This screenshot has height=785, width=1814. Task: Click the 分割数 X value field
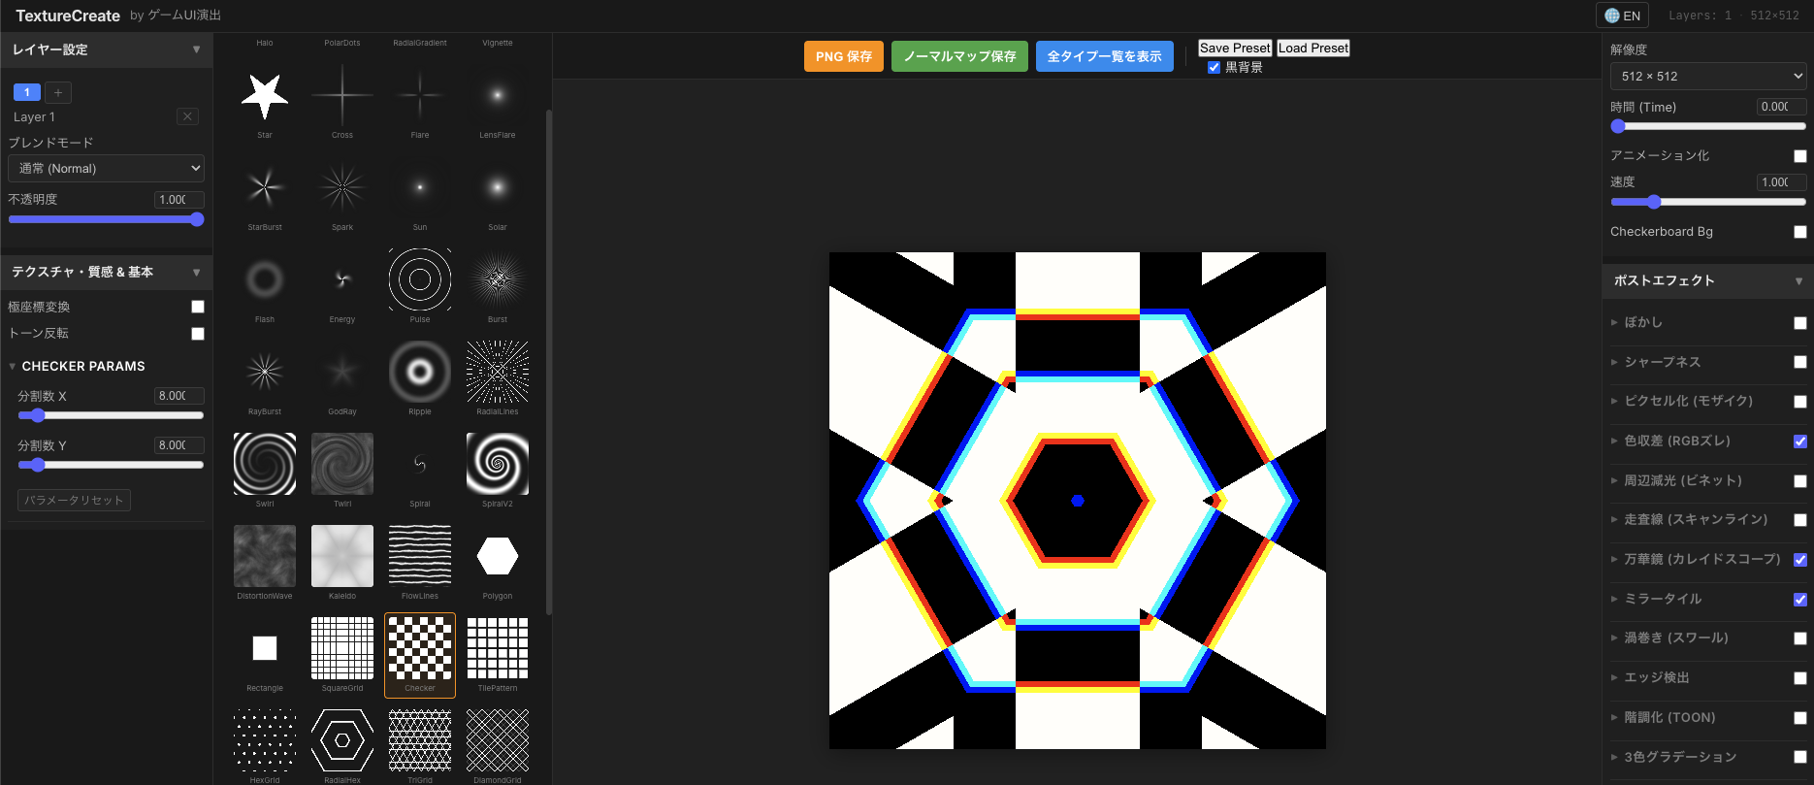point(178,396)
